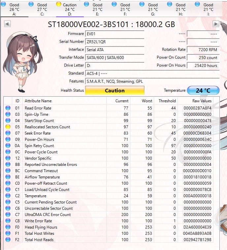Click the blue status icon for Reported Uncorrectable Errors
Screen dimensions: 227x250
pyautogui.click(x=8, y=164)
